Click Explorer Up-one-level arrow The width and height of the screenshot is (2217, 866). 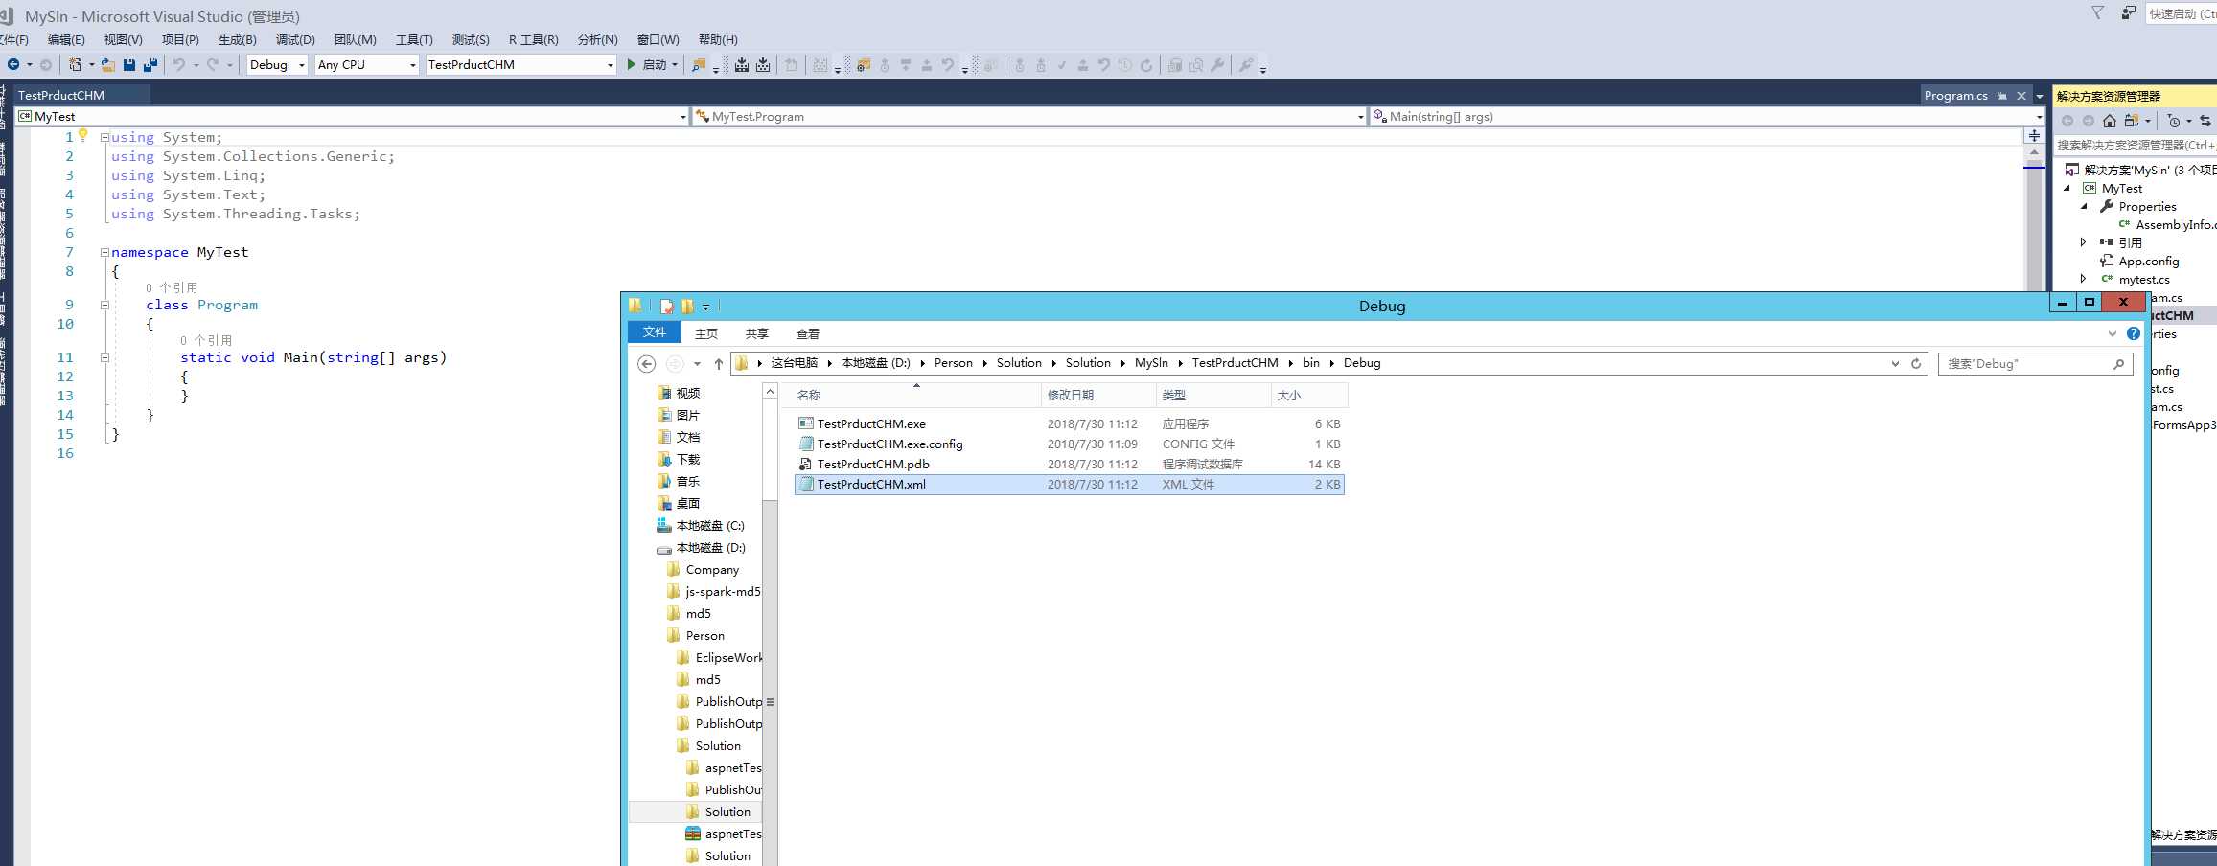[x=718, y=364]
